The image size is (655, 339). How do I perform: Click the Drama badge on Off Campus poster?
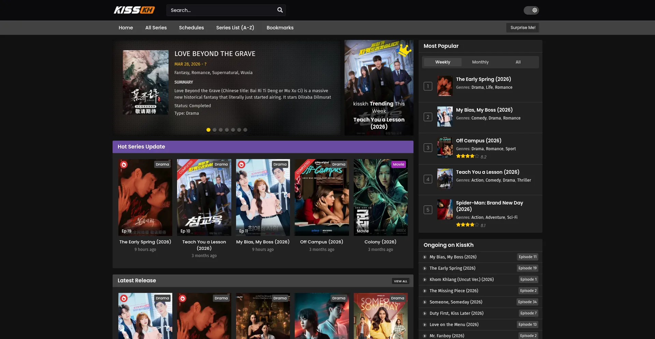[x=339, y=164]
